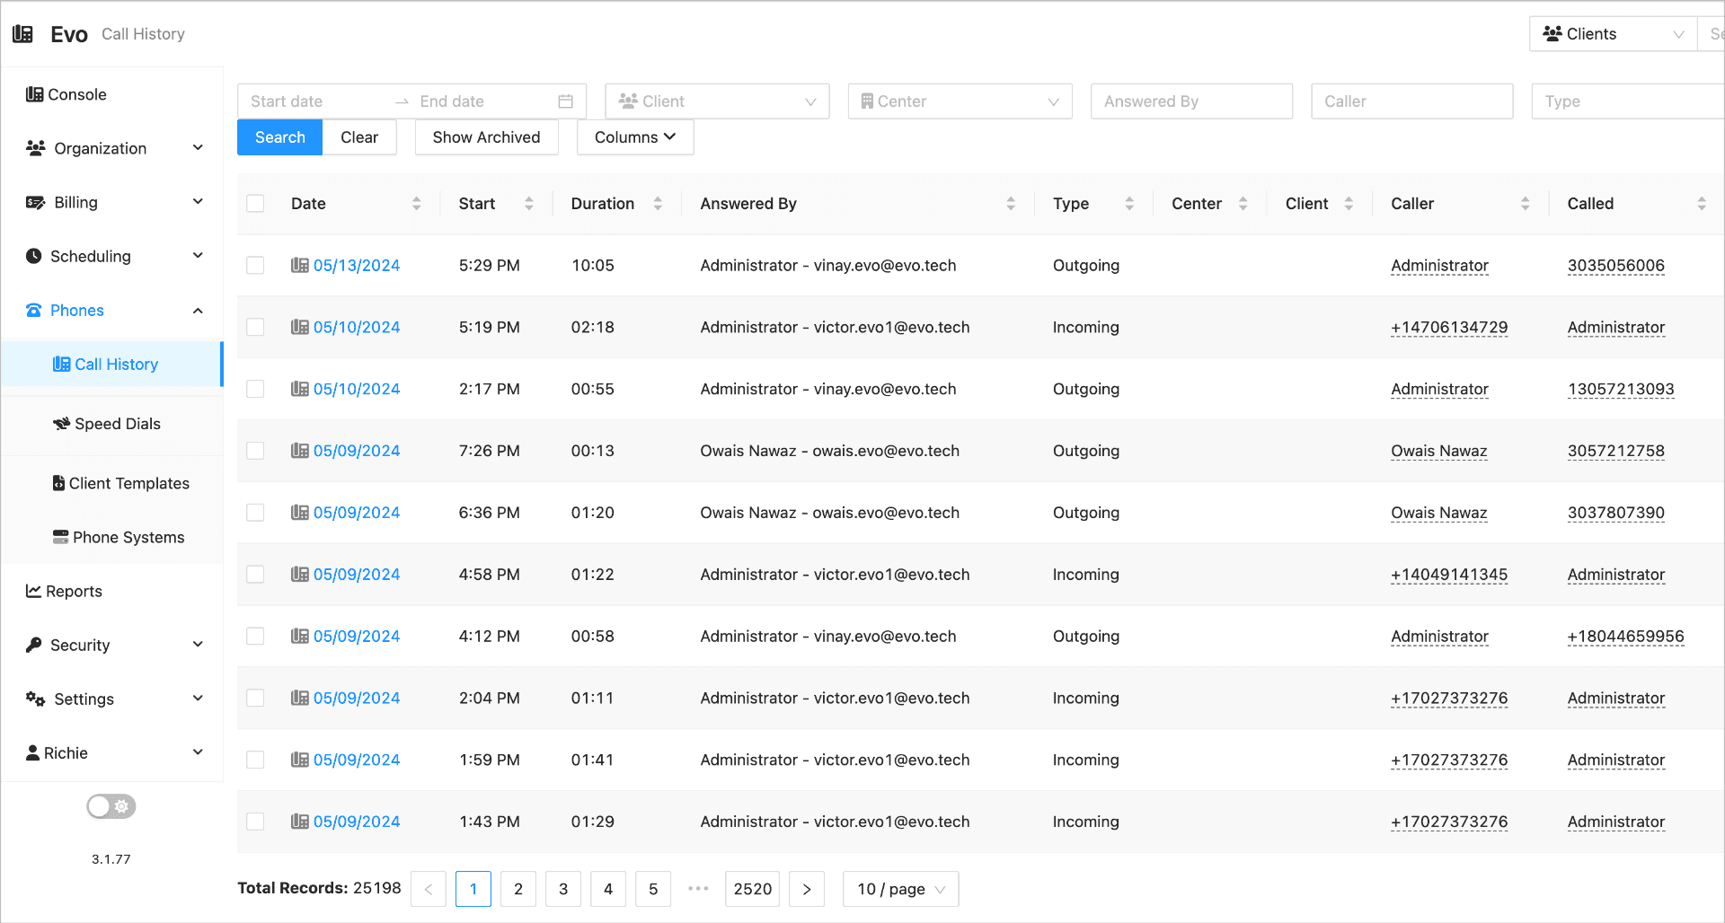Open the Client filter dropdown
The height and width of the screenshot is (923, 1725).
tap(717, 101)
